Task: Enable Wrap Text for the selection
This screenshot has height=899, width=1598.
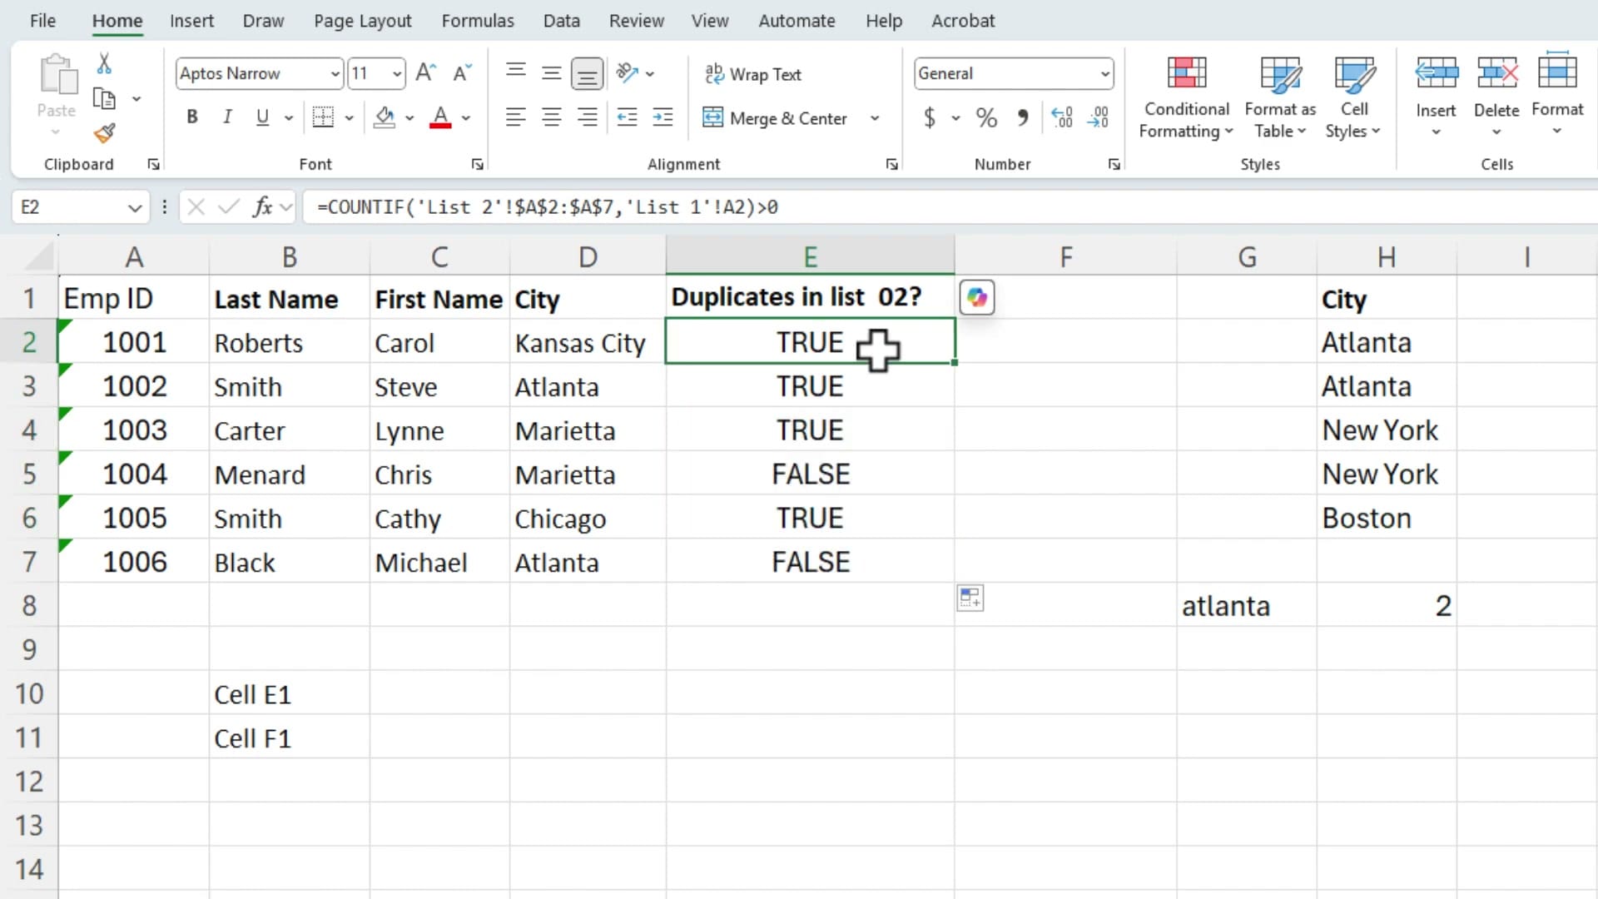Action: click(x=753, y=74)
